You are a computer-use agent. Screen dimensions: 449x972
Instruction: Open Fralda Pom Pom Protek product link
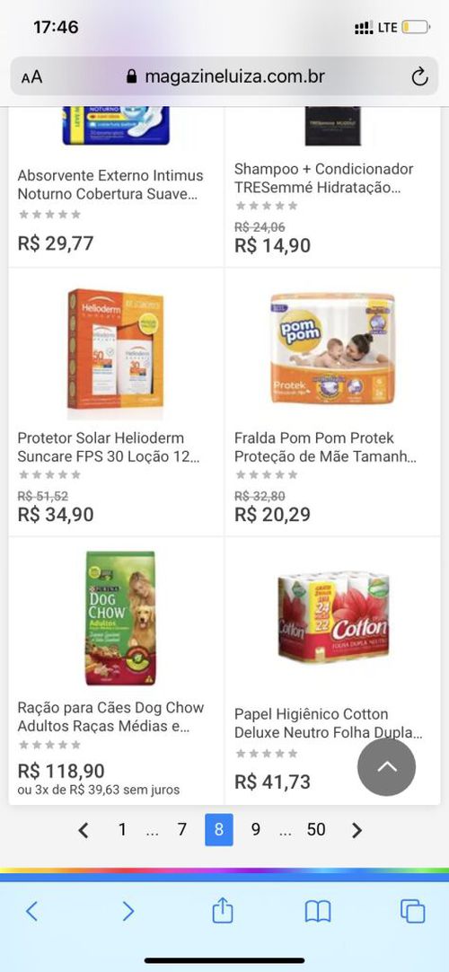click(x=326, y=447)
